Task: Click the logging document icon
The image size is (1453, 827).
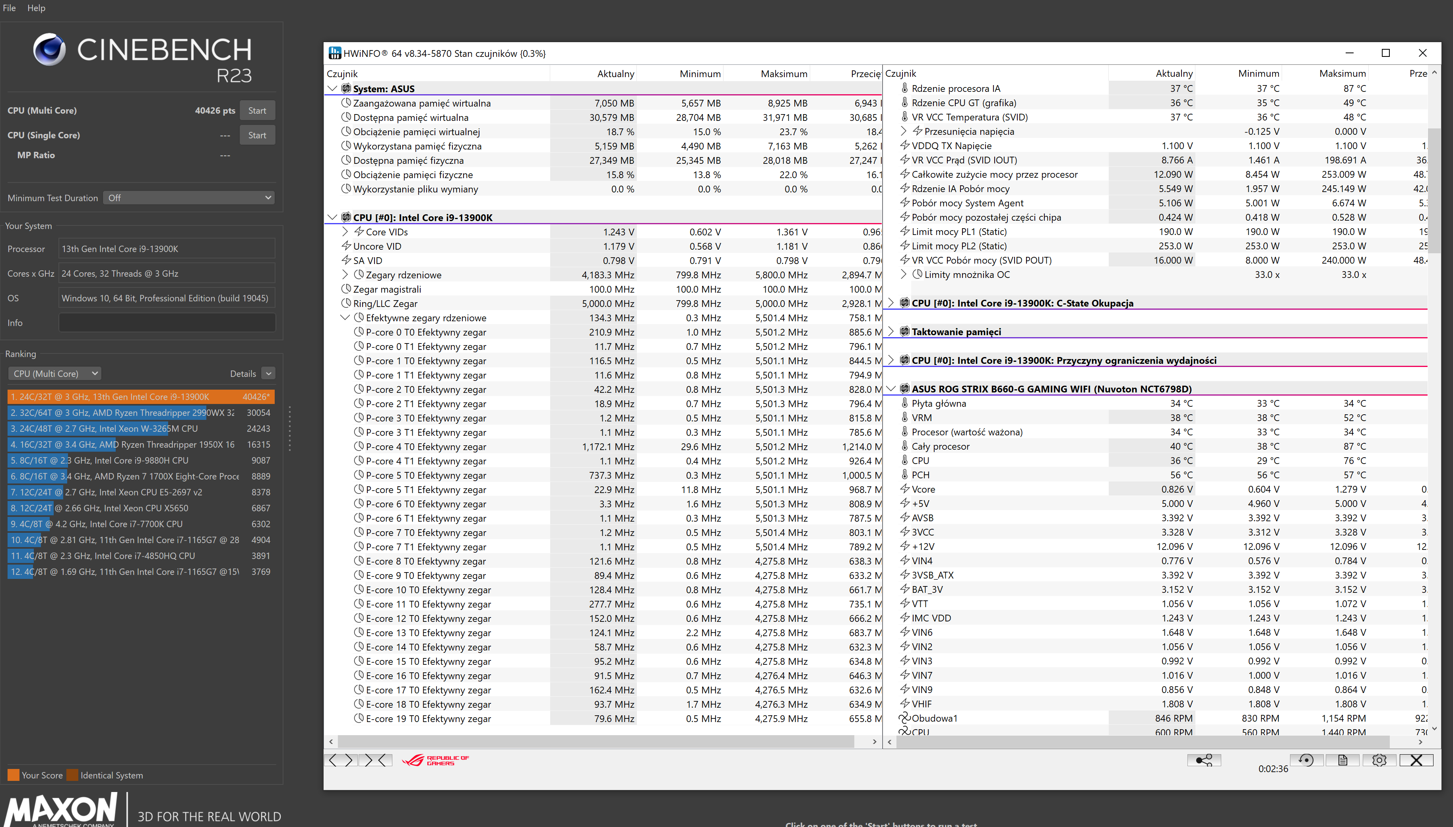Action: coord(1342,760)
